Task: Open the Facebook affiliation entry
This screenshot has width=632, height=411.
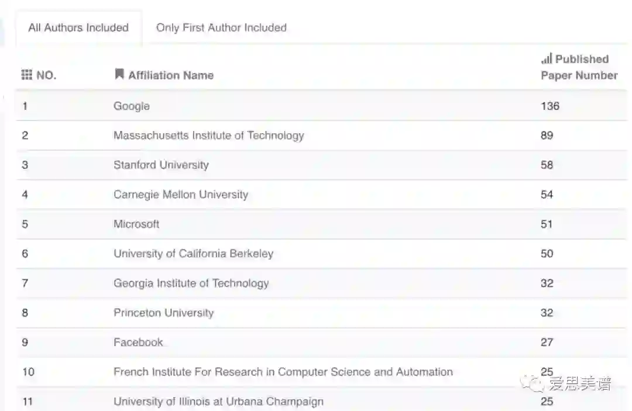Action: 138,343
